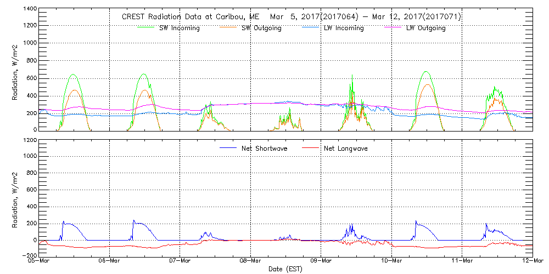This screenshot has height=274, width=549.
Task: Click the 07-Mar date tick label
Action: click(180, 262)
